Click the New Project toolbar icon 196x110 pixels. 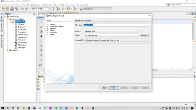[7, 9]
